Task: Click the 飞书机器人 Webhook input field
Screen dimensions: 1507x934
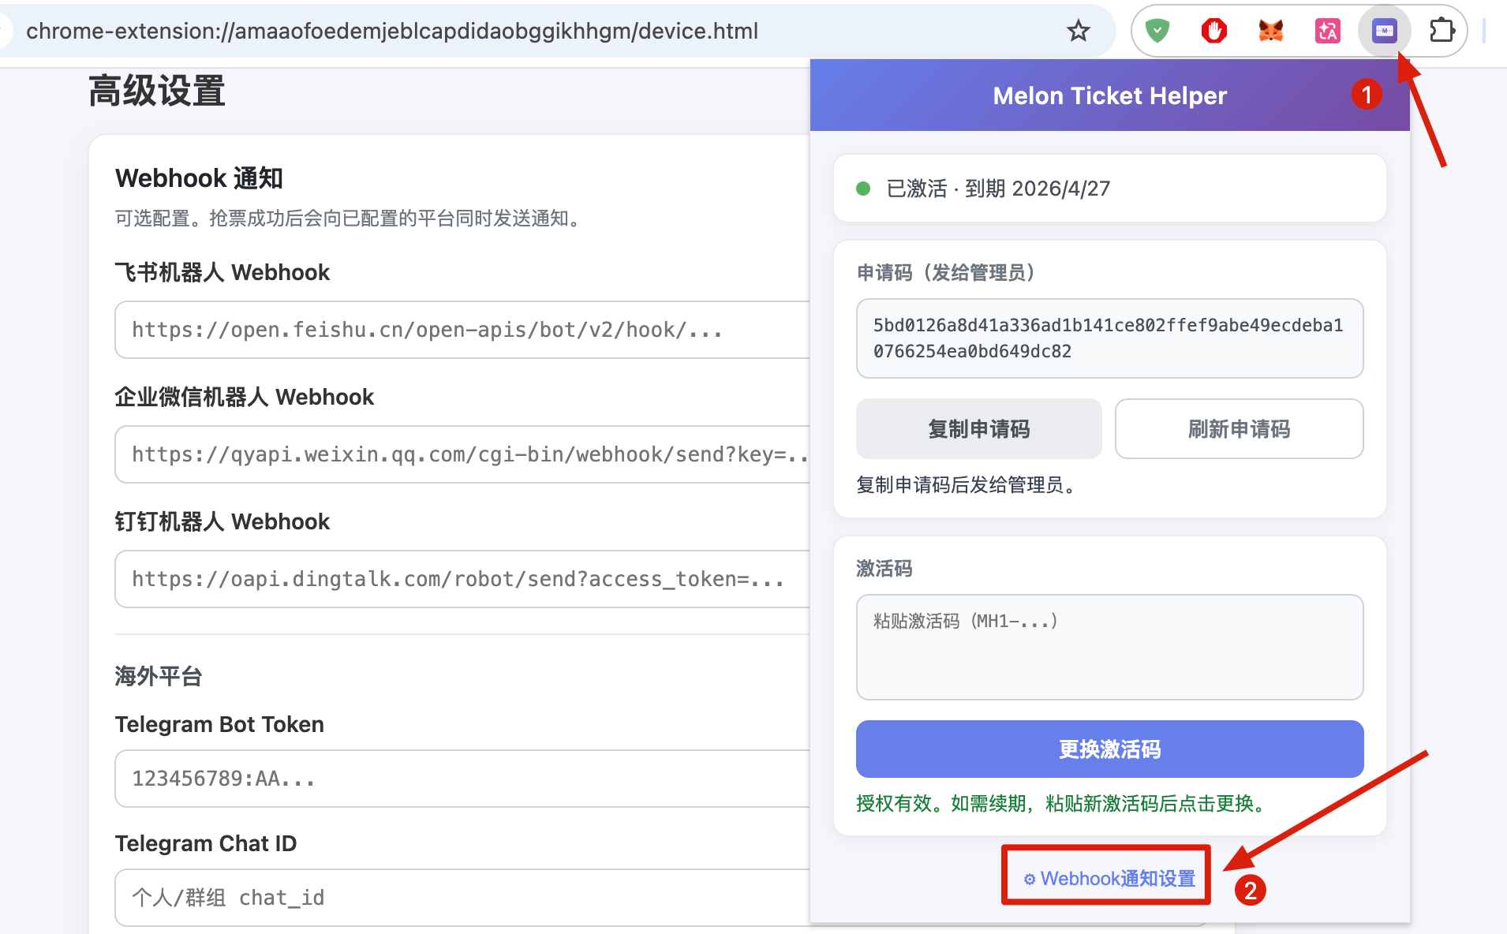Action: (462, 330)
